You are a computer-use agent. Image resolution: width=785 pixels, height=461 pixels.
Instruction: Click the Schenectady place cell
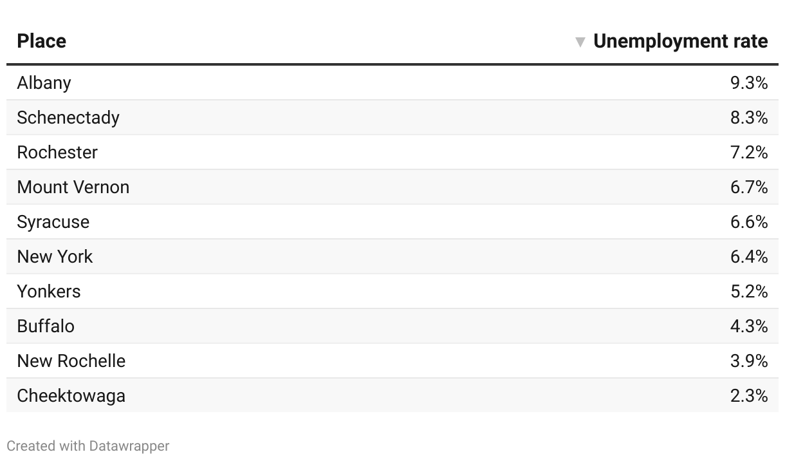click(x=68, y=118)
